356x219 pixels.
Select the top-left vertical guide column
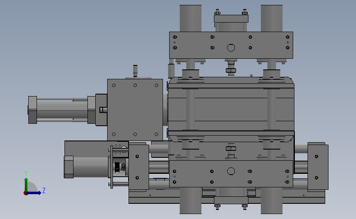click(x=191, y=18)
